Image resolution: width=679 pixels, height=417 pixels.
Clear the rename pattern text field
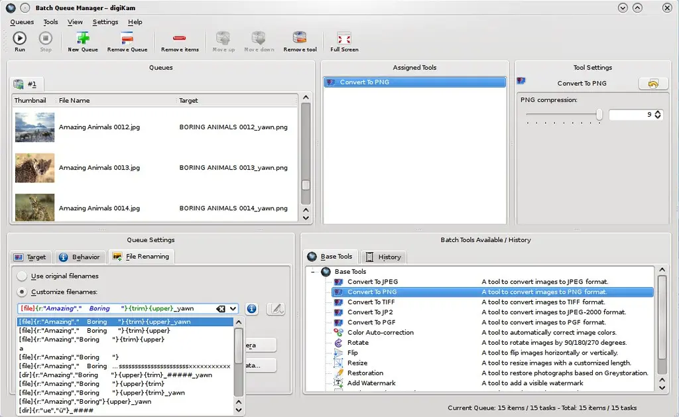point(221,309)
